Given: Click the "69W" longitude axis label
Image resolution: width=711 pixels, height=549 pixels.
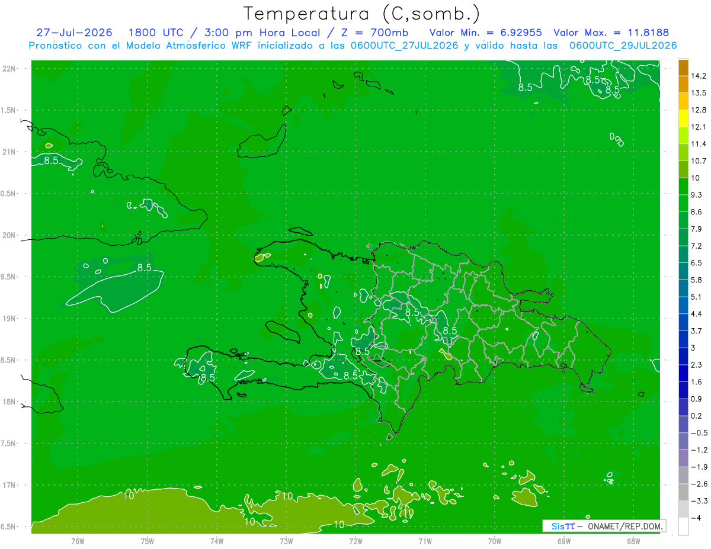Looking at the screenshot, I should tap(564, 541).
